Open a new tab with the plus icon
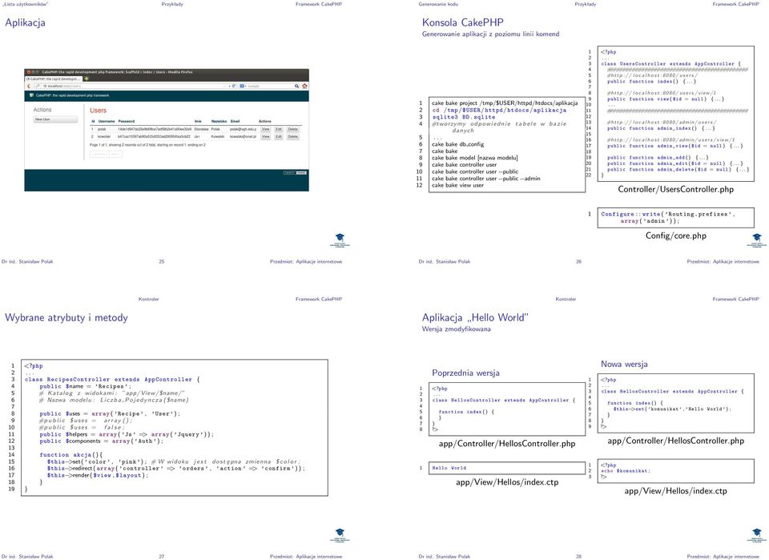 tap(87, 79)
